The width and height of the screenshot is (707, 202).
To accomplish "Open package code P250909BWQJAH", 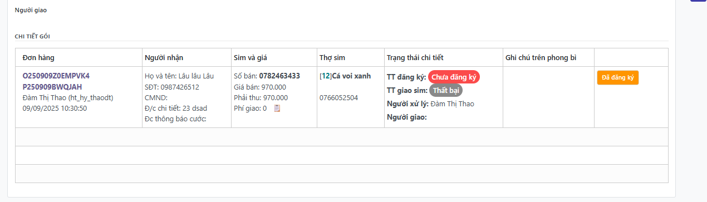I will tap(52, 87).
